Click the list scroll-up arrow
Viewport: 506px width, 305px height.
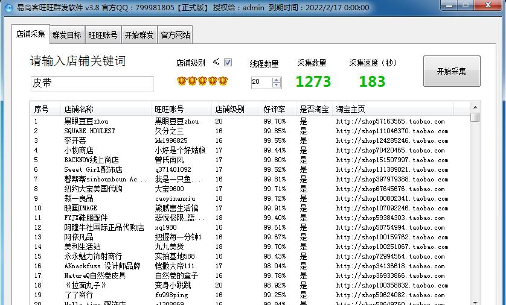pyautogui.click(x=475, y=108)
